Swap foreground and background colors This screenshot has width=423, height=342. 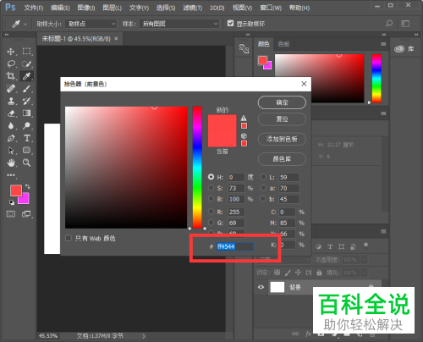(x=28, y=186)
